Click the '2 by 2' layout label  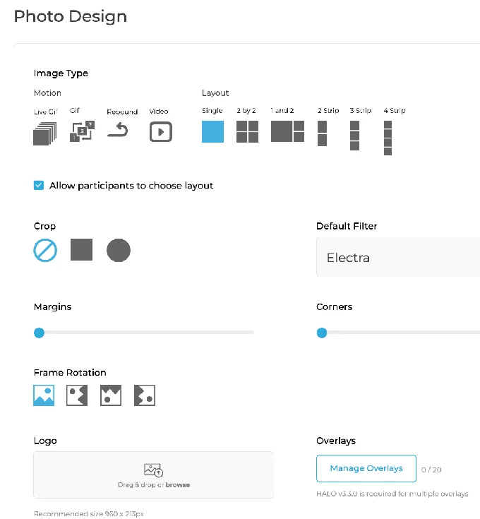click(x=246, y=111)
